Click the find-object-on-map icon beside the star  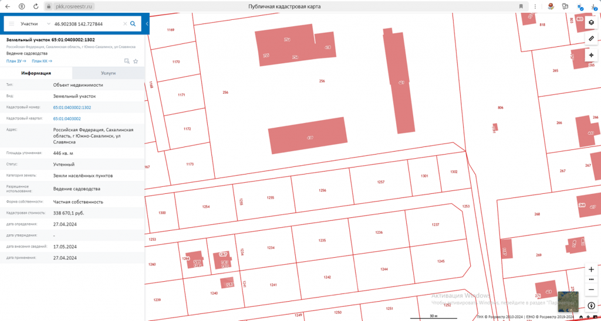tap(127, 62)
